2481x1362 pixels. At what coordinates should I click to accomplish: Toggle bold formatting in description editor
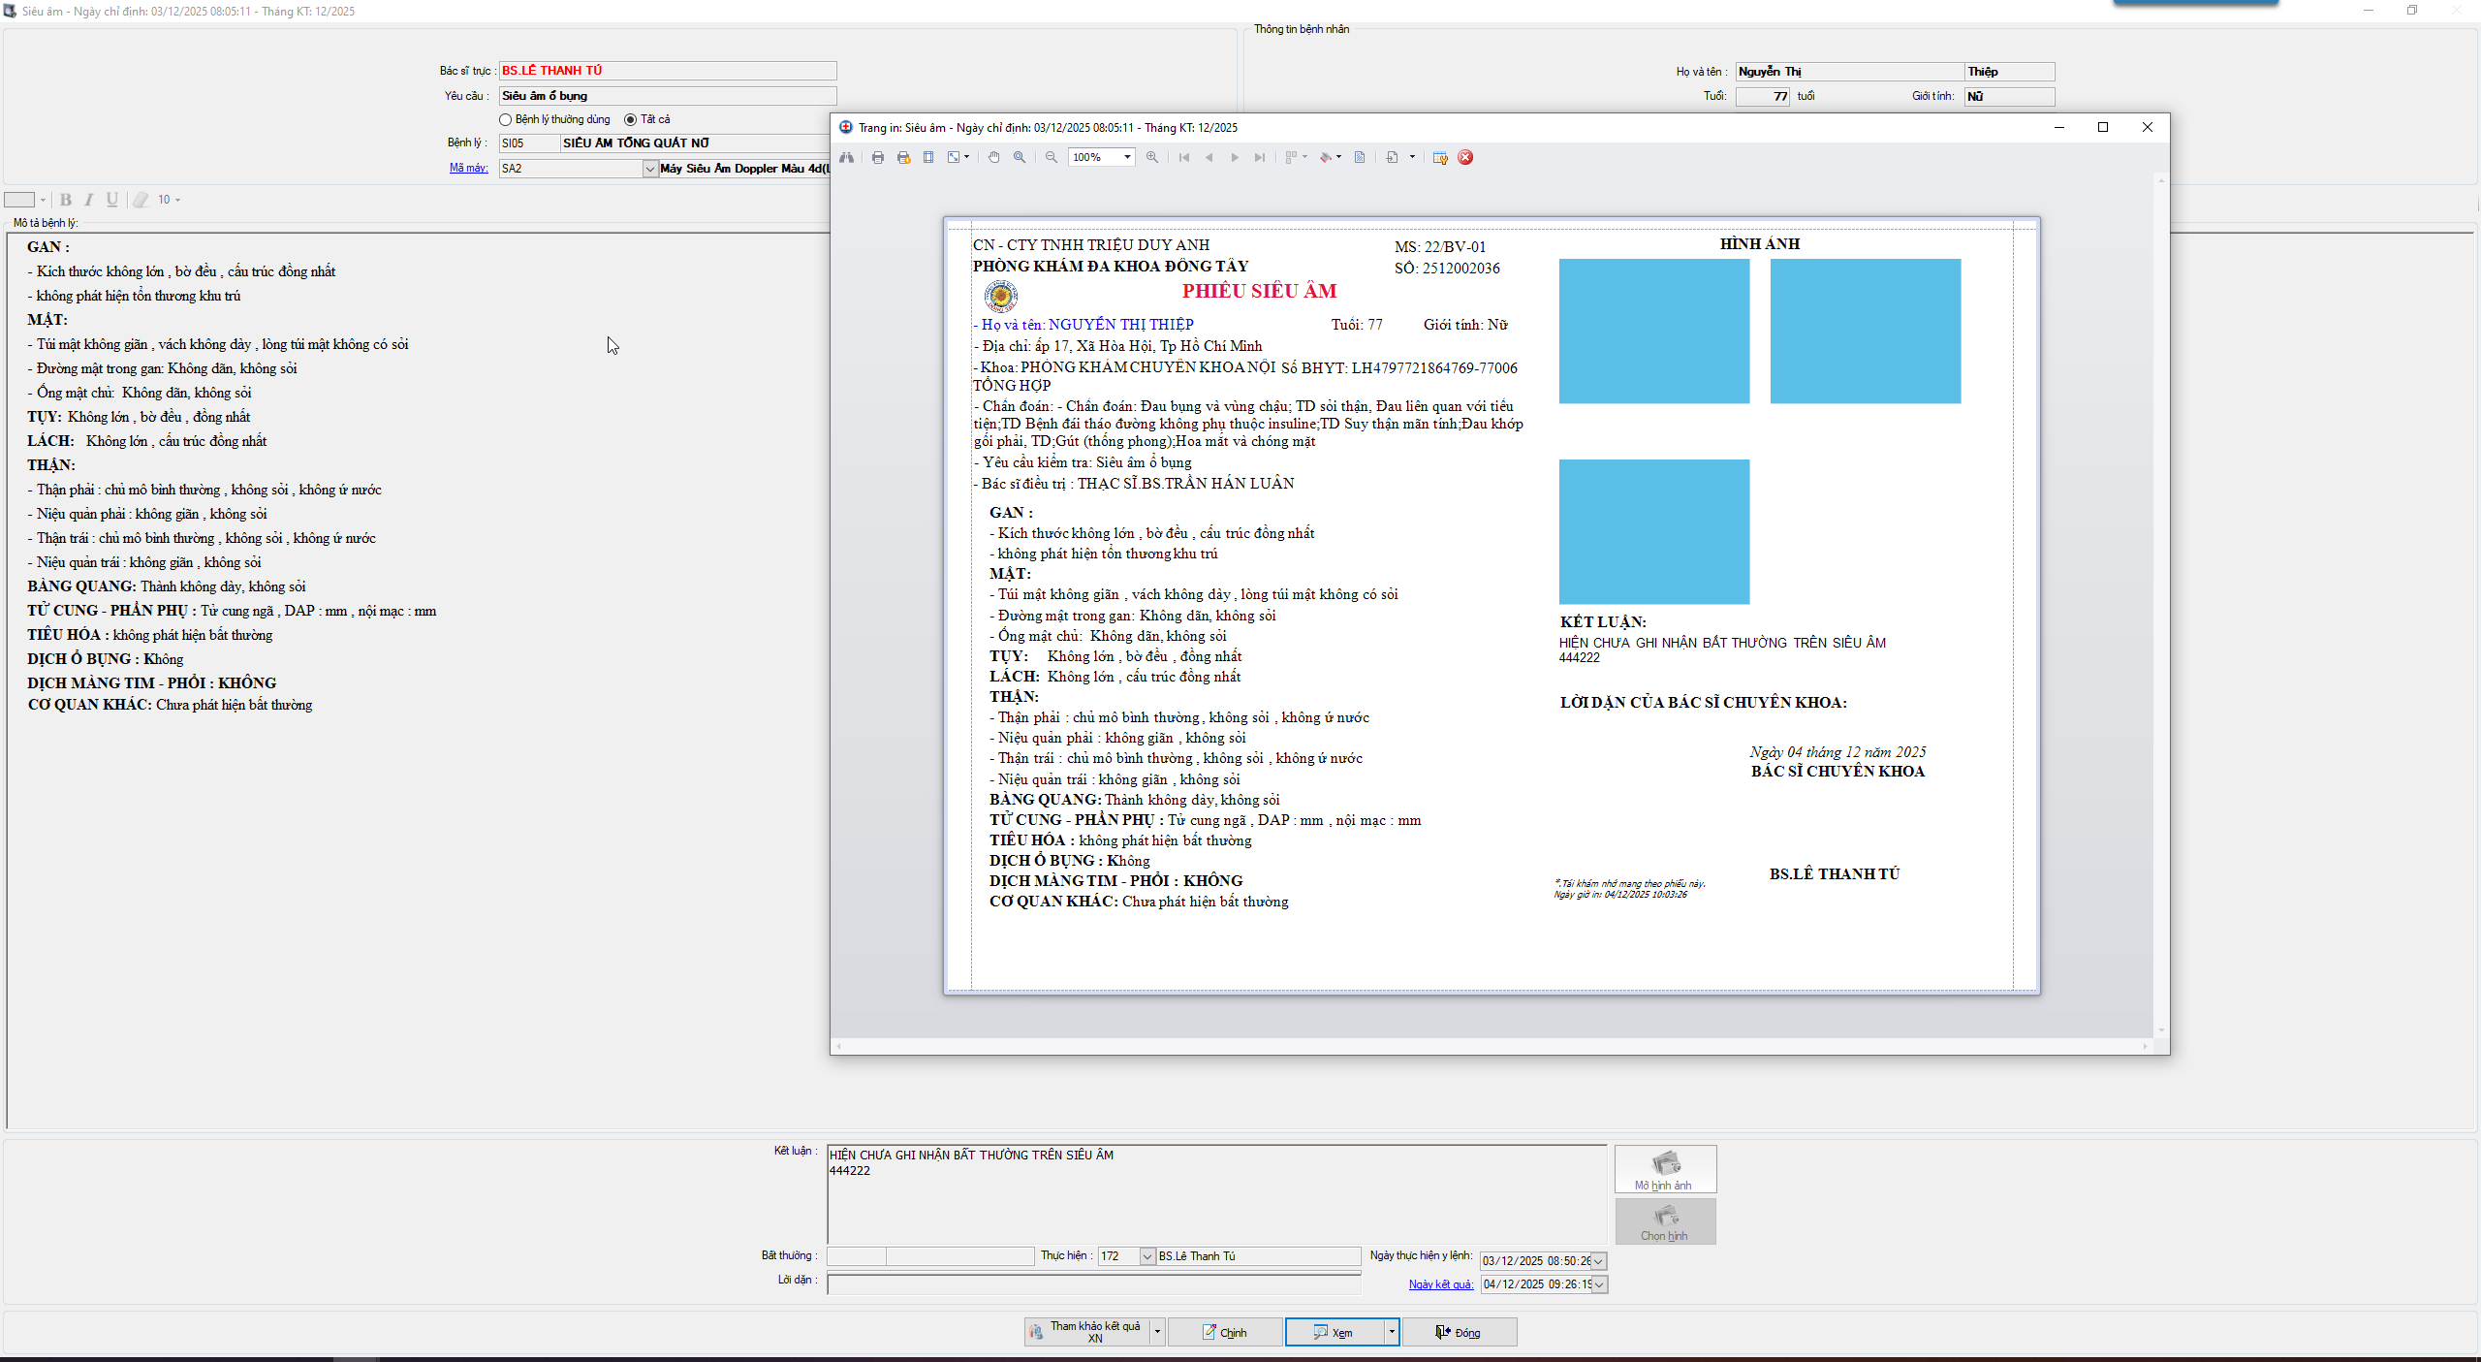tap(66, 200)
